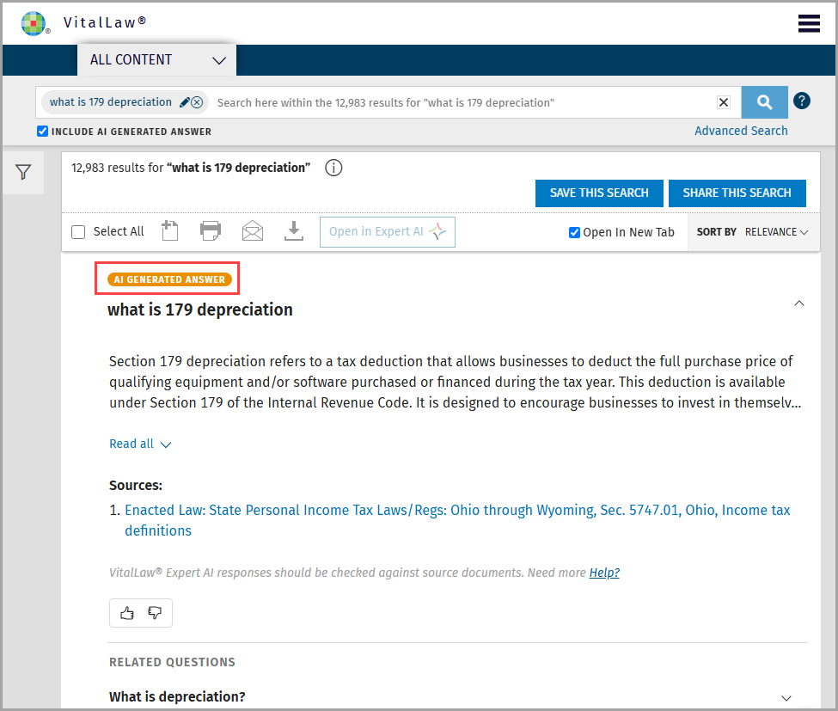Open the All Content dropdown
This screenshot has height=711, width=838.
[x=156, y=60]
